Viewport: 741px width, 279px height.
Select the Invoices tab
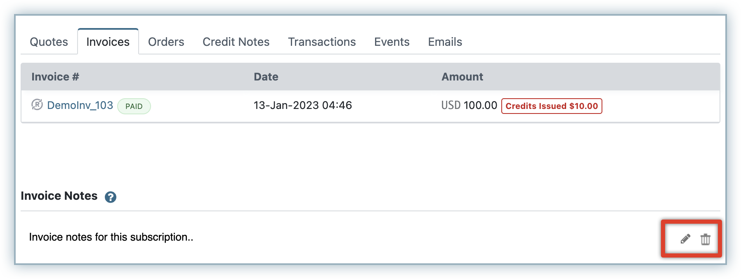[x=108, y=42]
